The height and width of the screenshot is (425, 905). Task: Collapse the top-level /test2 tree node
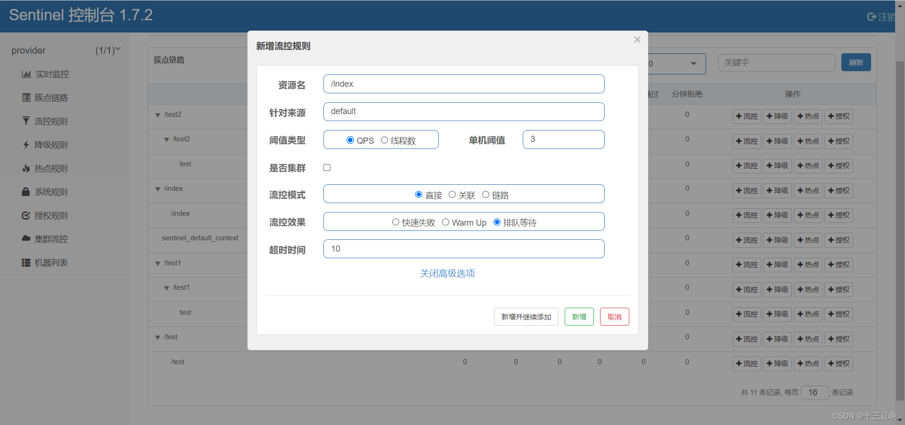click(157, 115)
